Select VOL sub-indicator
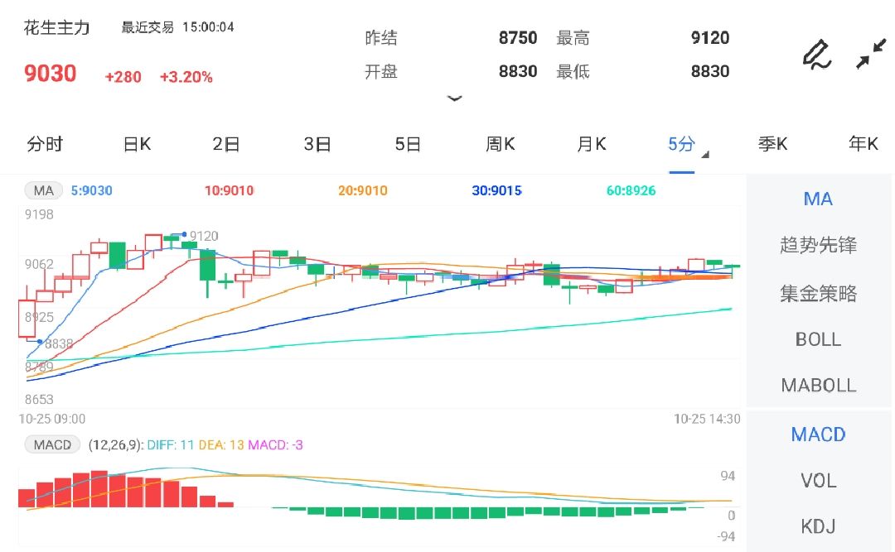Viewport: 895px width, 552px height. tap(818, 481)
